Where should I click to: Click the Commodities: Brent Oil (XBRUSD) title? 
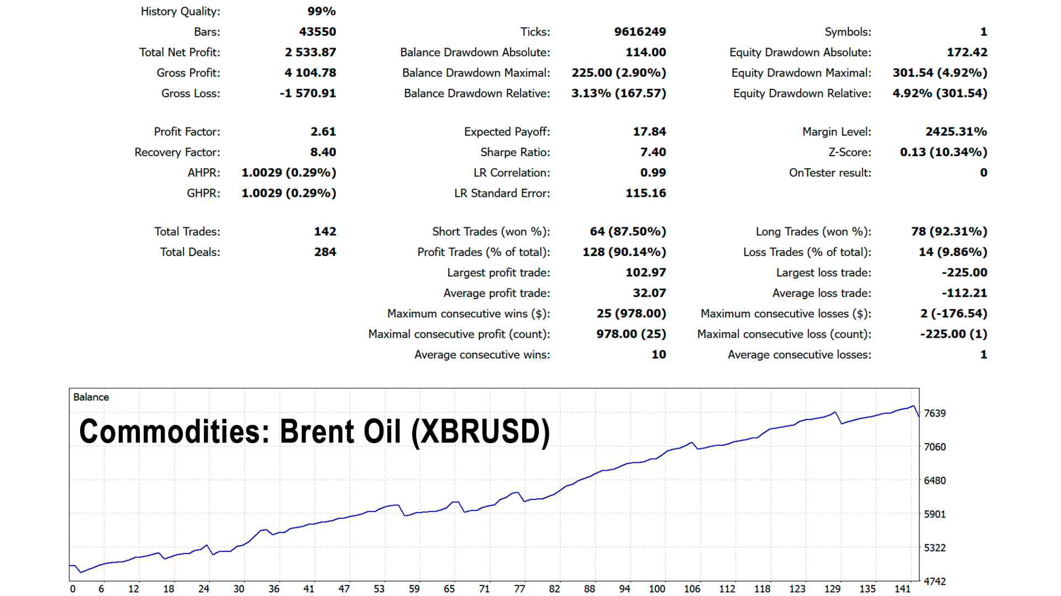pos(314,432)
